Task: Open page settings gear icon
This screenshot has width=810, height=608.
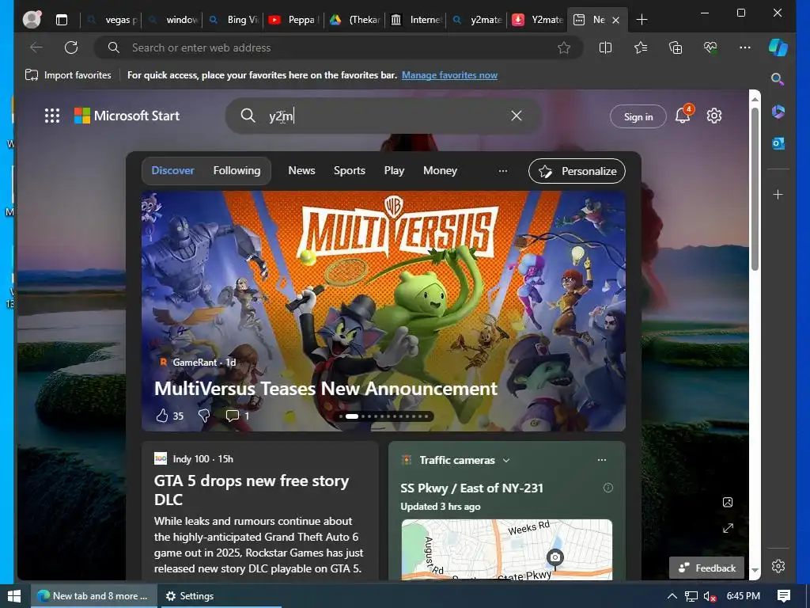Action: [714, 116]
